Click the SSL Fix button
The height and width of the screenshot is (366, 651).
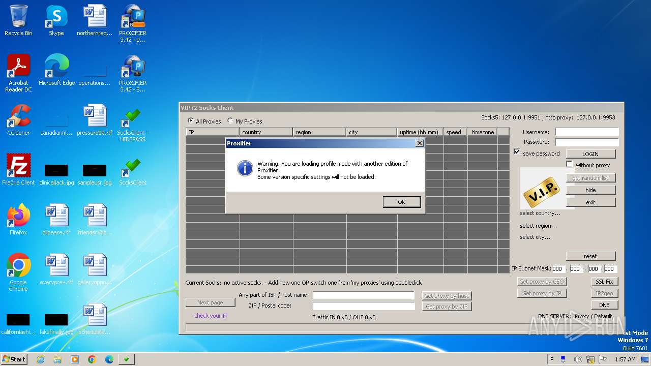coord(605,282)
